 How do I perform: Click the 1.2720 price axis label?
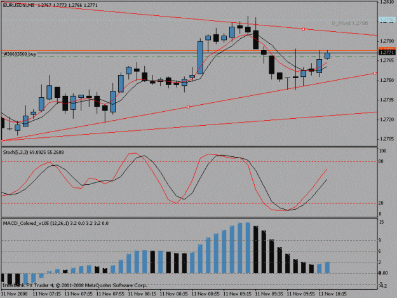click(x=387, y=119)
